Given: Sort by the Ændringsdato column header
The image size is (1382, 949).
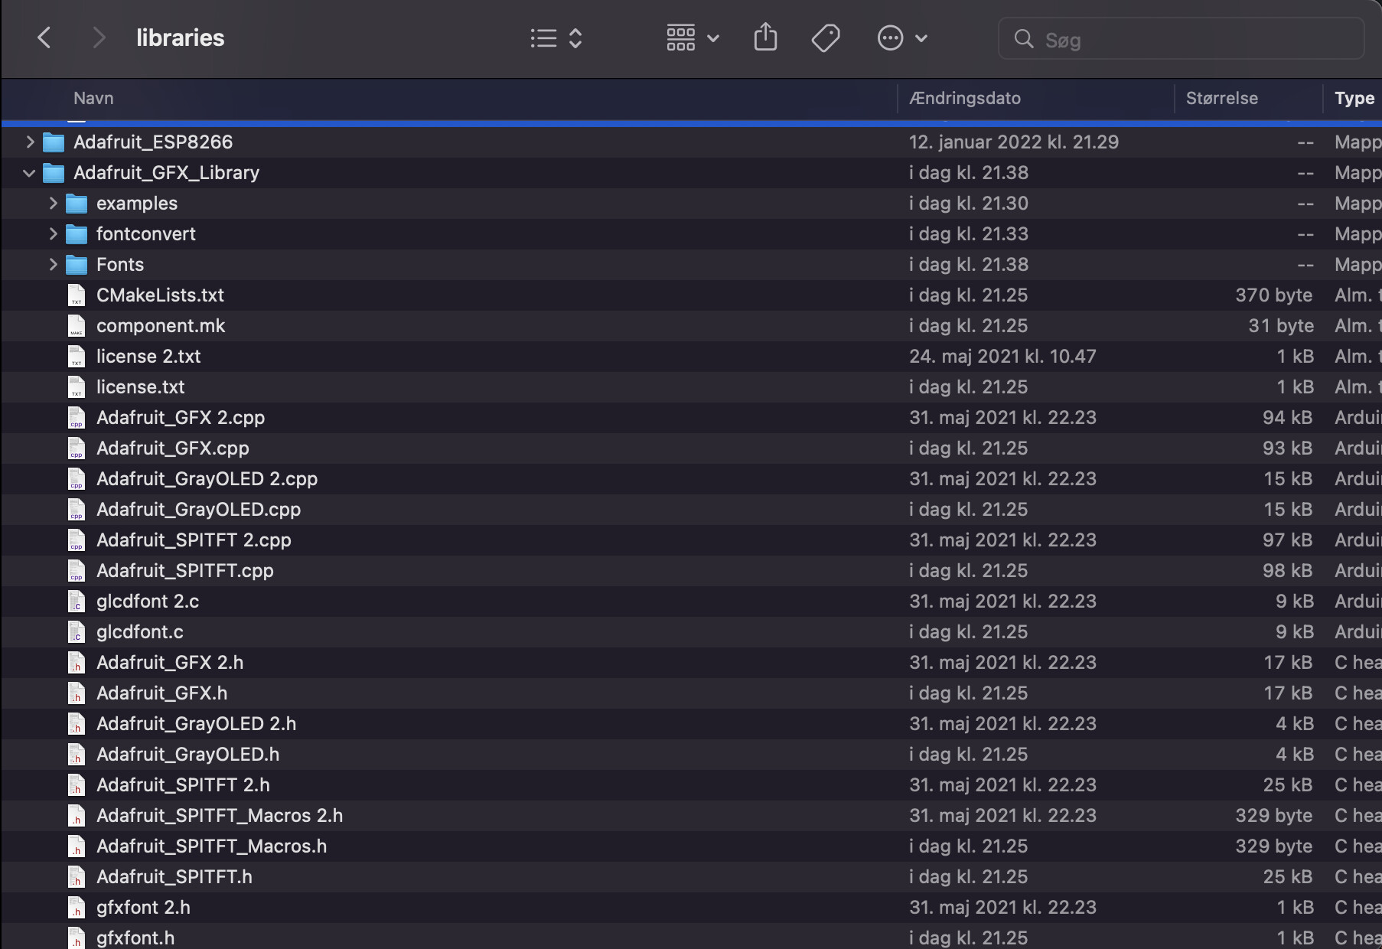Looking at the screenshot, I should tap(965, 98).
